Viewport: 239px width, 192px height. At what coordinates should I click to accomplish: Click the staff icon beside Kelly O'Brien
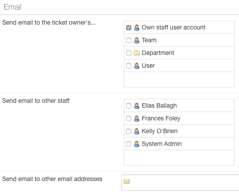137,131
